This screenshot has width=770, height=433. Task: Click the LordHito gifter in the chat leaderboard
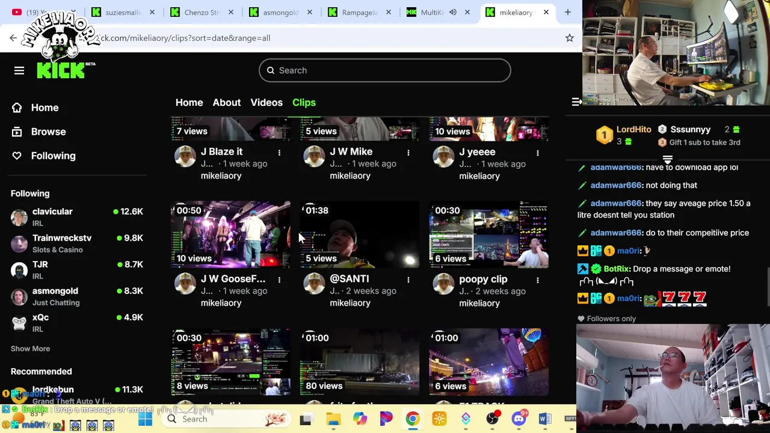(633, 129)
